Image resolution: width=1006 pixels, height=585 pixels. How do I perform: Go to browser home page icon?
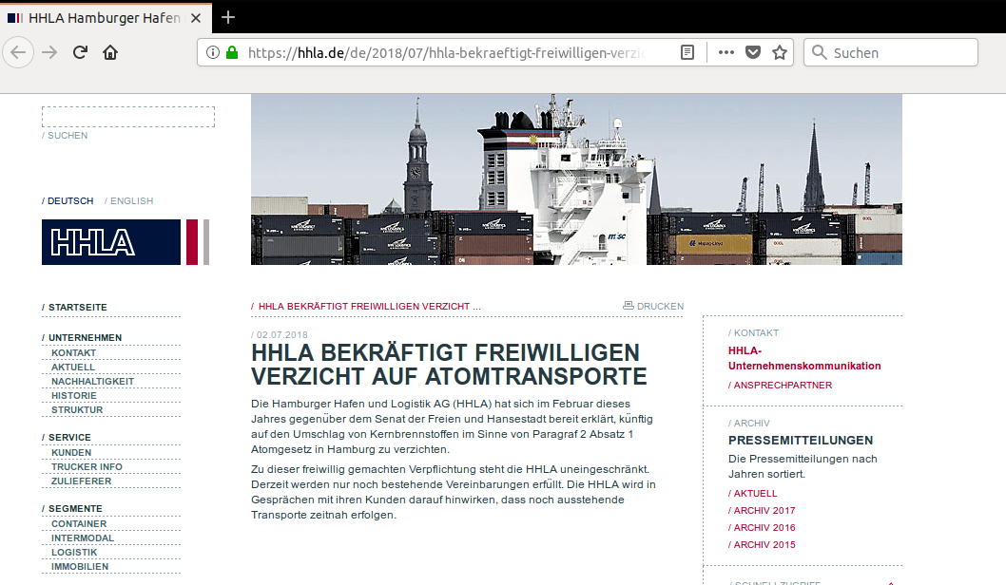pos(110,52)
